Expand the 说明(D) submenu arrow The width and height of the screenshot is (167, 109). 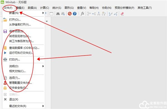pyautogui.click(x=43, y=66)
